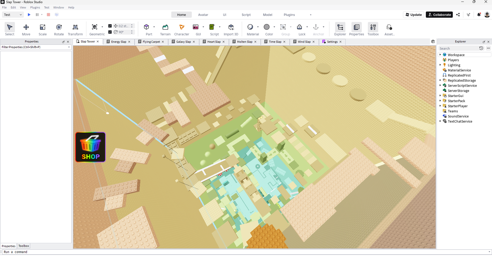
Task: Open the Plugins menu
Action: point(35,7)
